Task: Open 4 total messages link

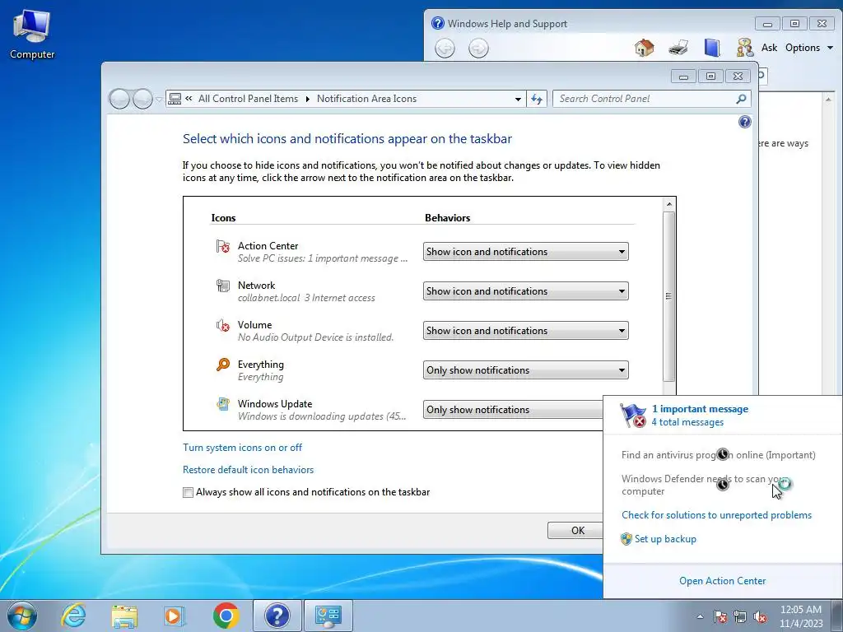Action: point(687,422)
